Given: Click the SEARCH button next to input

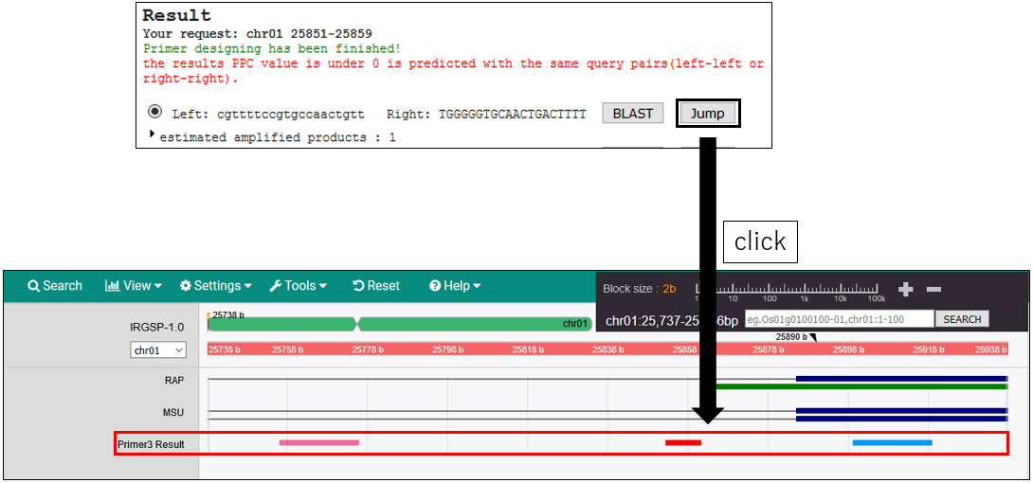Looking at the screenshot, I should (962, 319).
